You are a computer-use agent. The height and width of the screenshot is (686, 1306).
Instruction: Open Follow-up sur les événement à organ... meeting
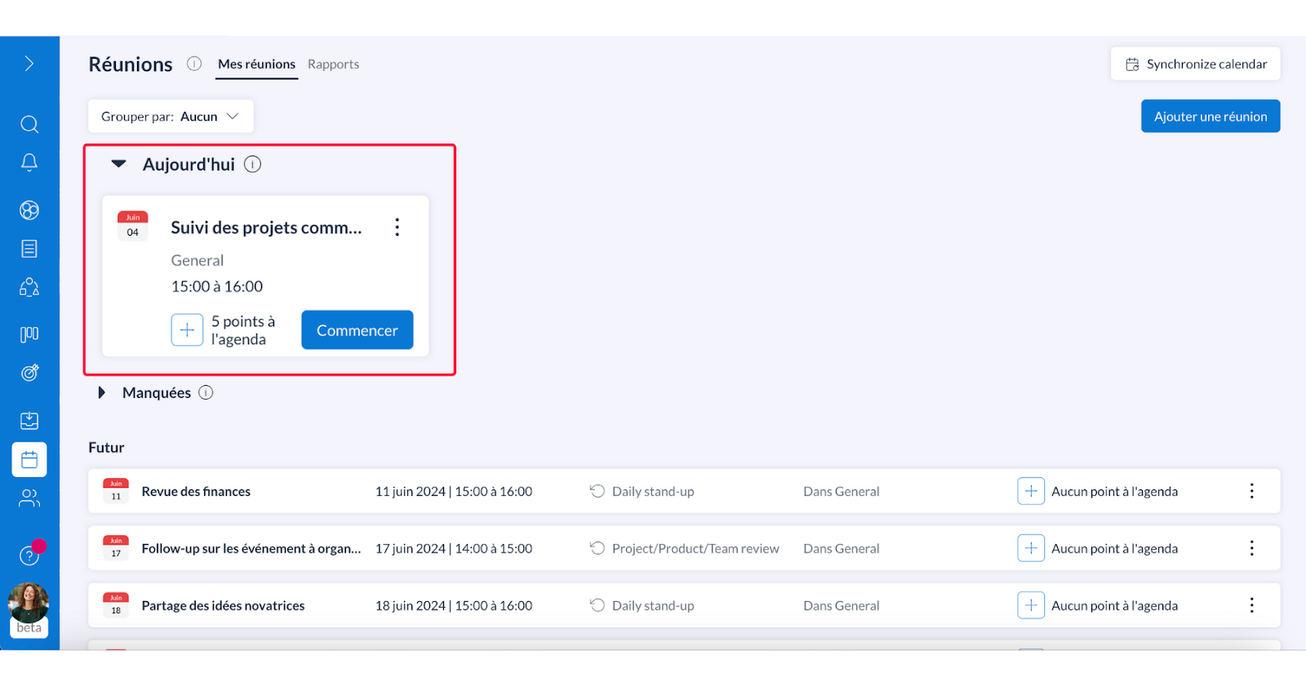click(x=251, y=548)
